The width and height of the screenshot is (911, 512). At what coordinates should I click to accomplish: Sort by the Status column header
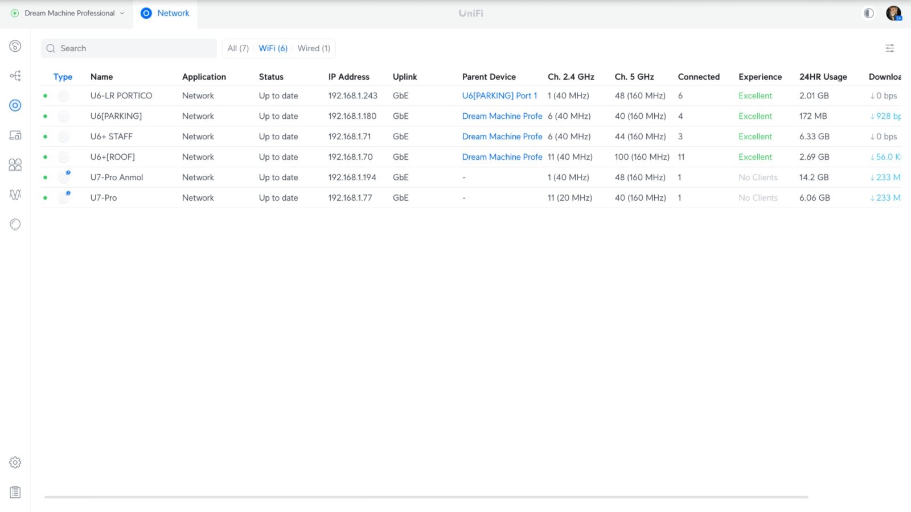(271, 77)
